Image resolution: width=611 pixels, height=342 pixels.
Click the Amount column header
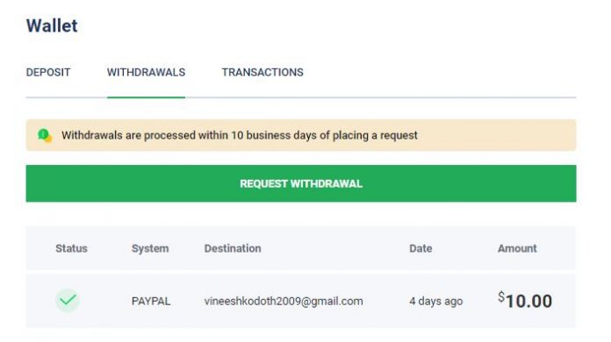517,248
